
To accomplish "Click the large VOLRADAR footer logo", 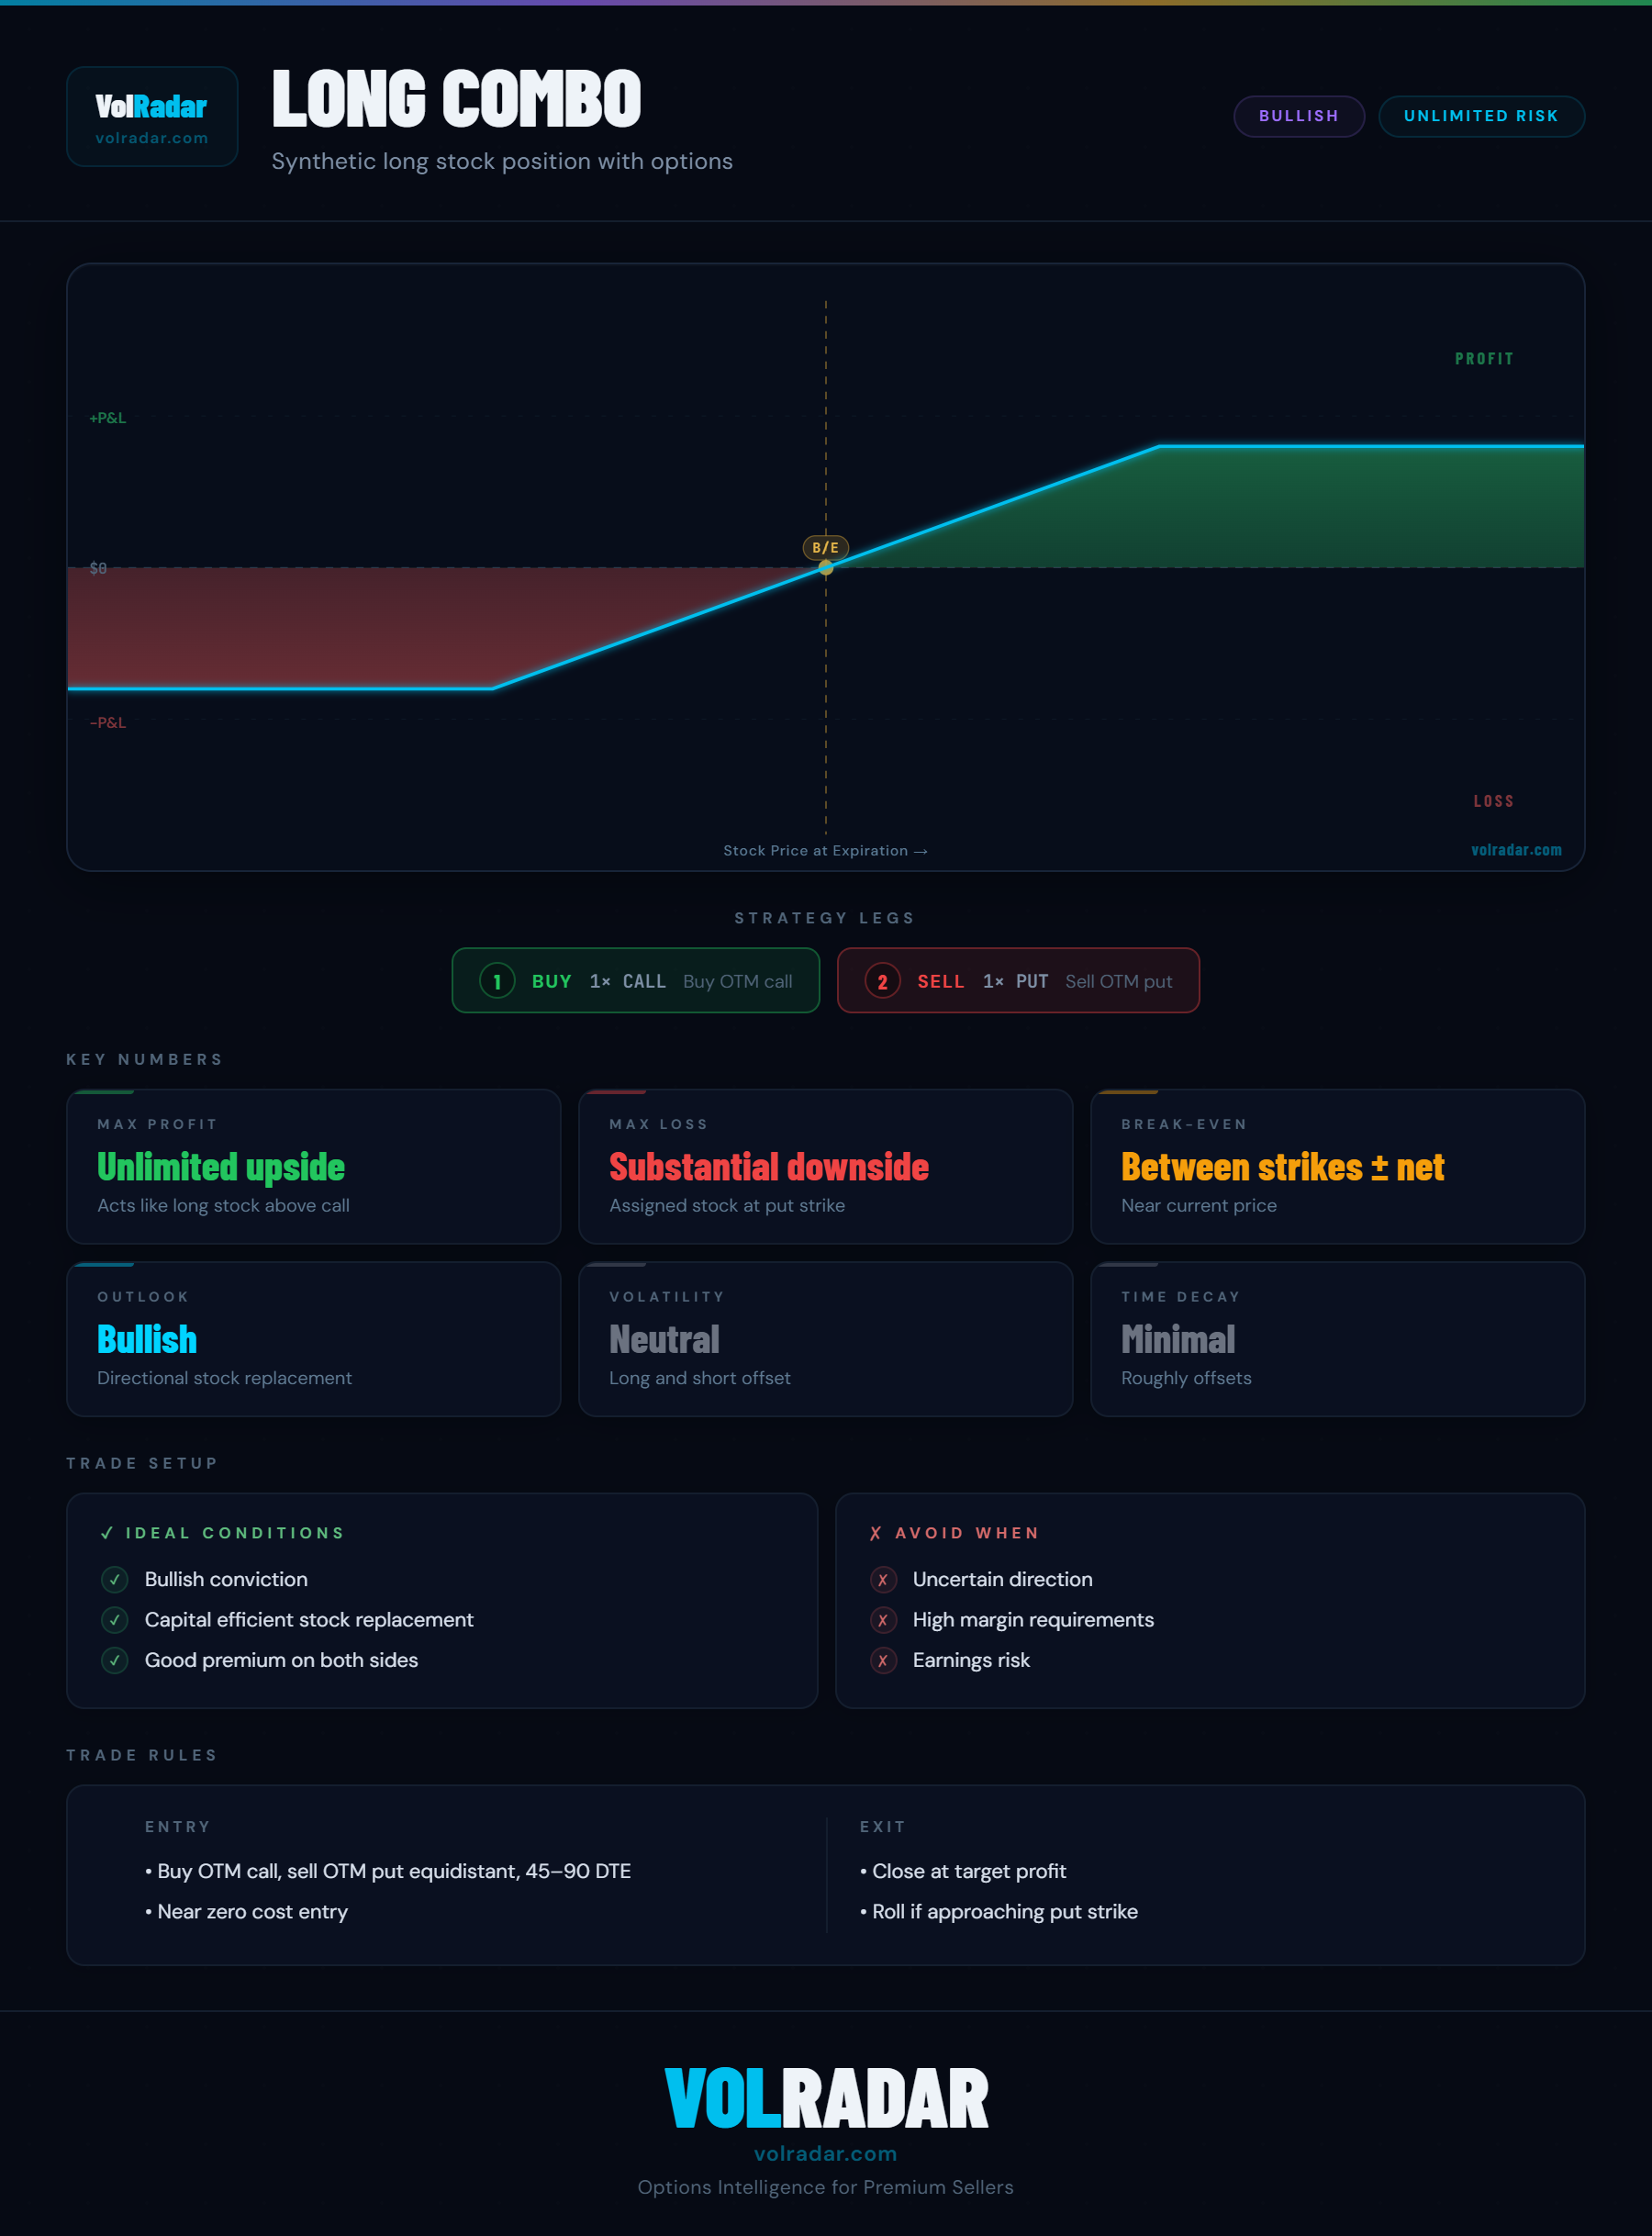I will tap(825, 2098).
